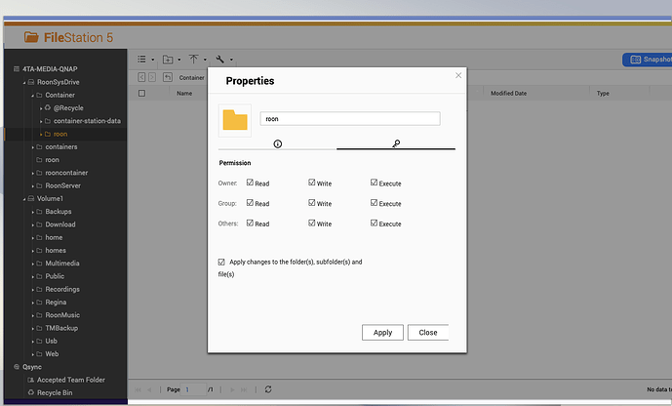
Task: Sort by the Modified Date column
Action: coord(509,93)
